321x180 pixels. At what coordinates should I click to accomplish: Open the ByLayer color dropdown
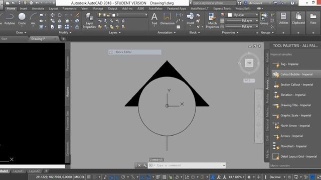[256, 15]
